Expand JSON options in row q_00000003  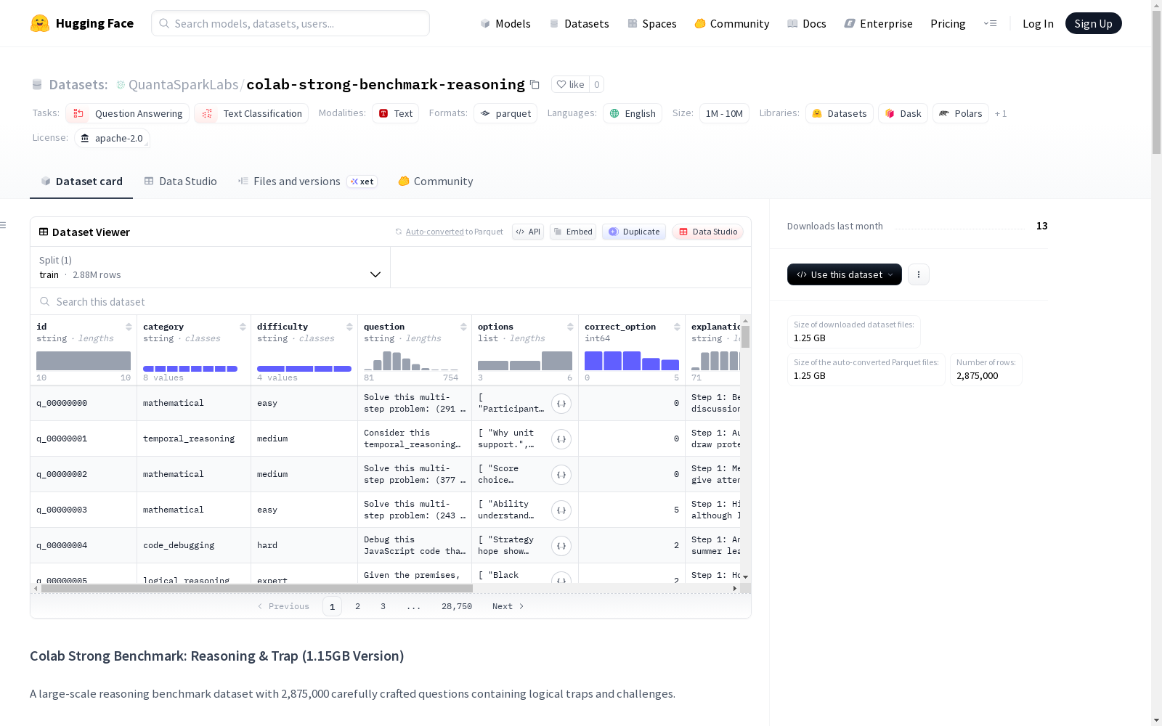561,510
